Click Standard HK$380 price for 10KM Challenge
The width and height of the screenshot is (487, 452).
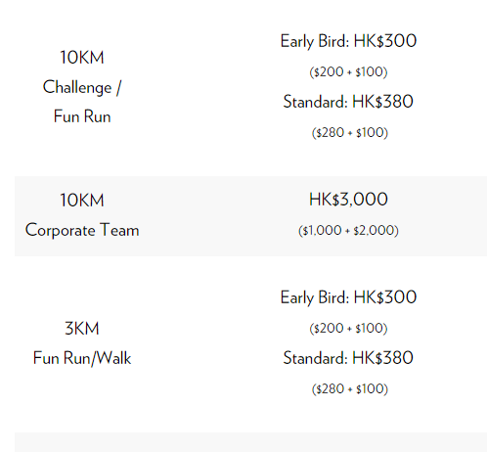(348, 102)
